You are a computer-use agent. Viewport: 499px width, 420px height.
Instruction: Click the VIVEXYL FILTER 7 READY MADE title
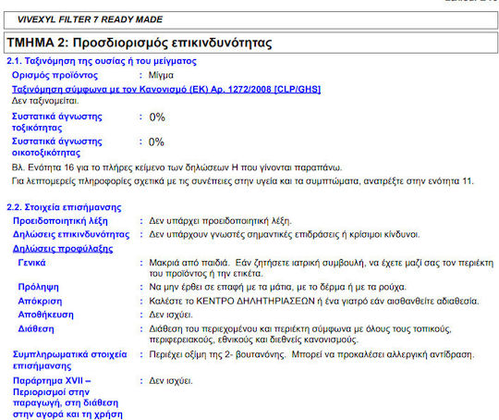tap(90, 19)
